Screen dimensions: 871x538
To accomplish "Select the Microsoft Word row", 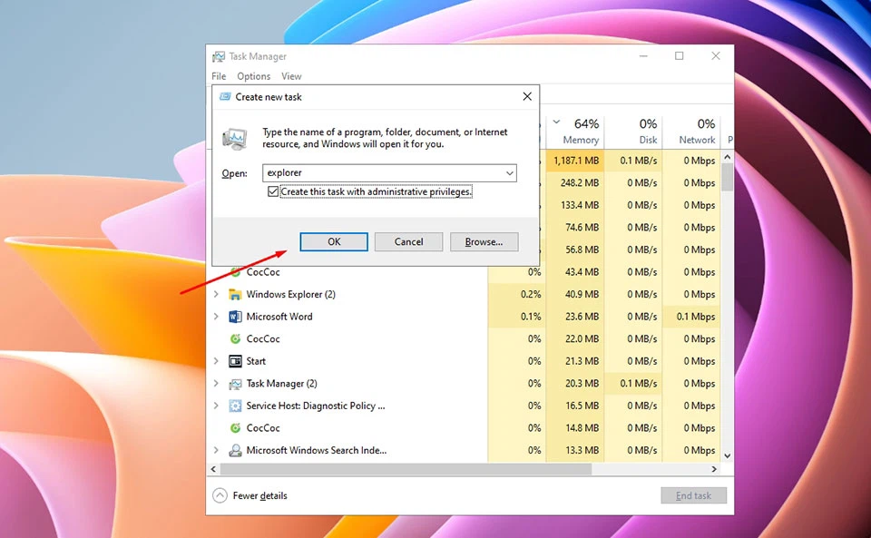I will tap(465, 317).
